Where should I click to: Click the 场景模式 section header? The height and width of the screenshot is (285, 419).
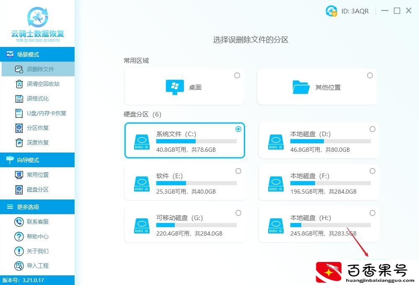(x=37, y=54)
